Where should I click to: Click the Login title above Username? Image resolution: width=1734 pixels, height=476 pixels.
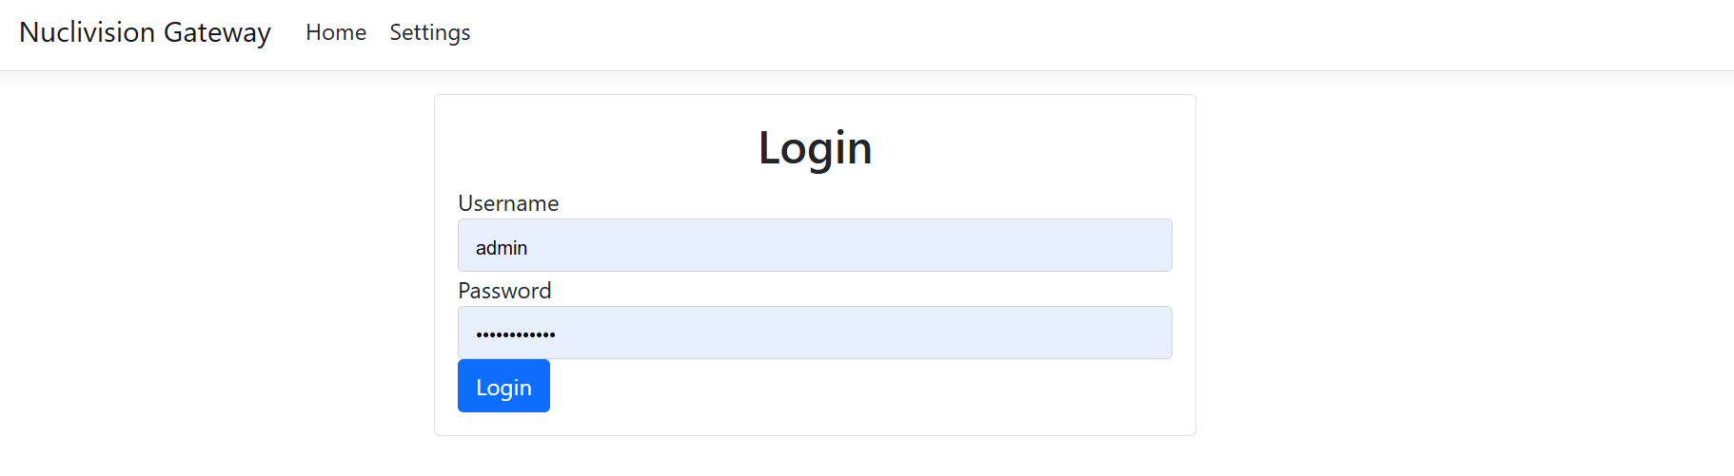815,148
